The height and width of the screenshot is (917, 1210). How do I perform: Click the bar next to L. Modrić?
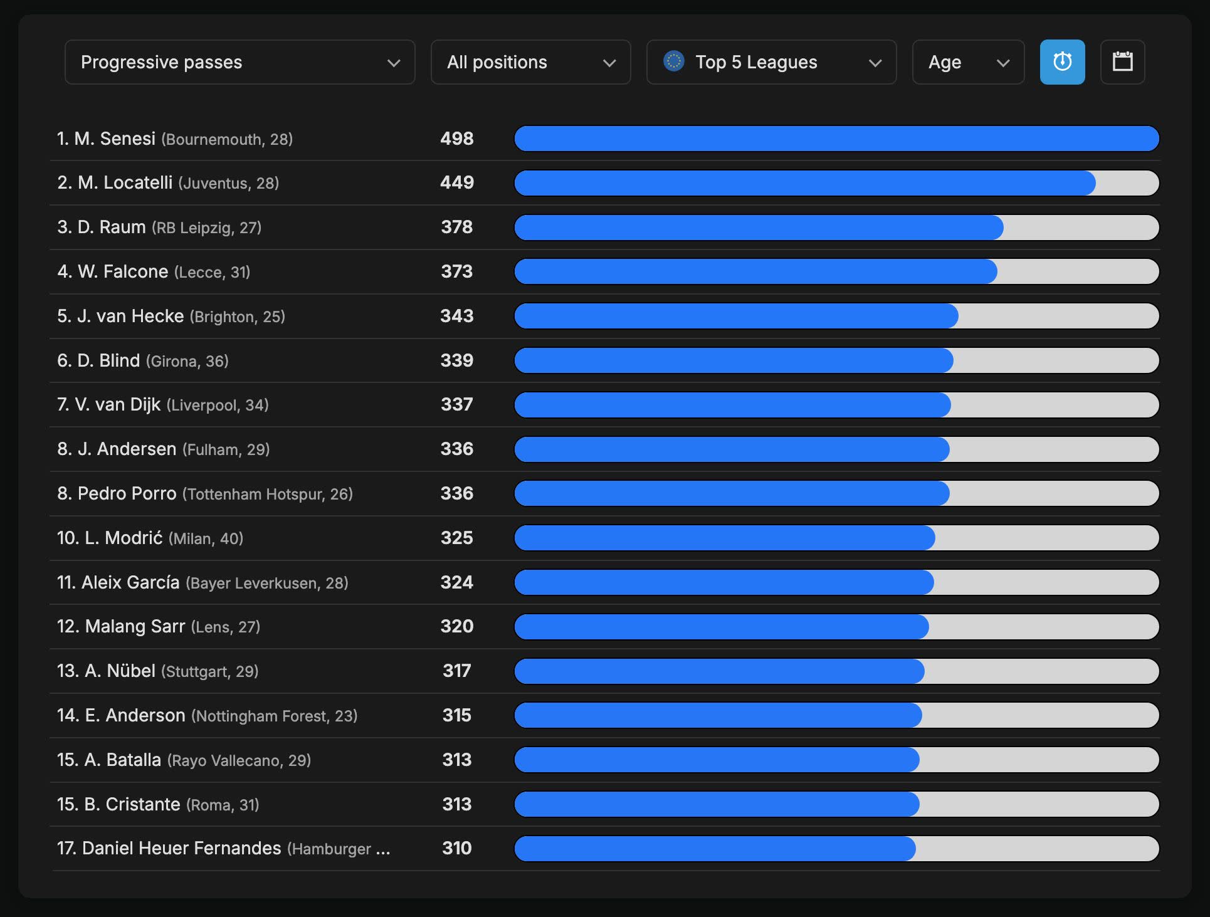(x=836, y=538)
